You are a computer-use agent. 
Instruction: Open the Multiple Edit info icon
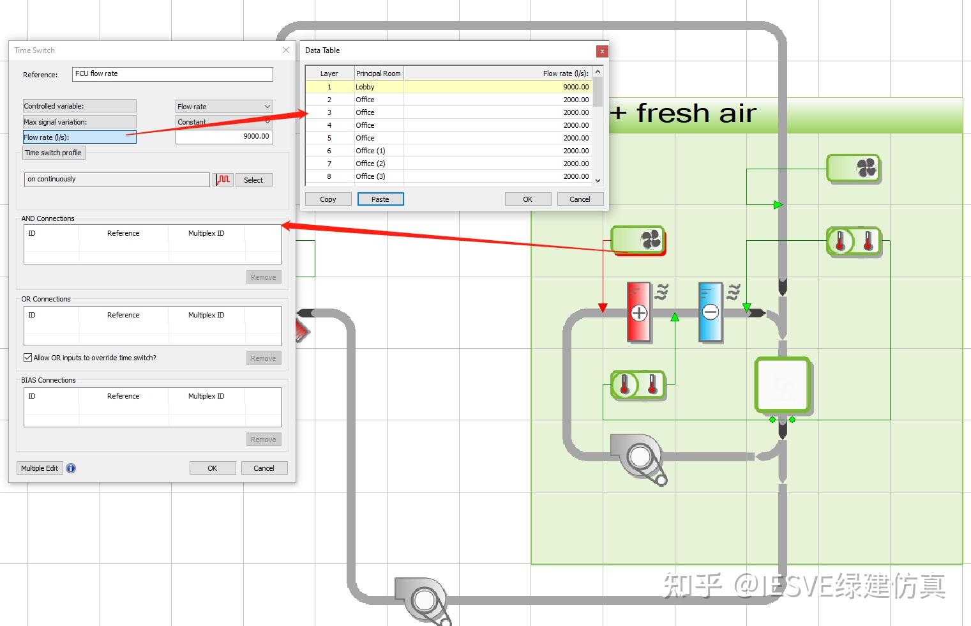click(71, 468)
